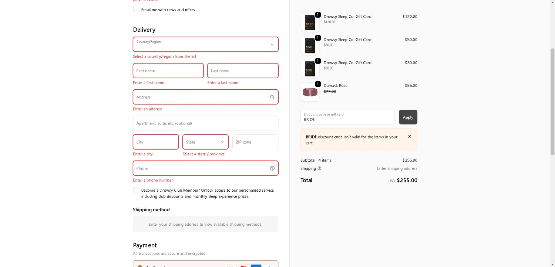Click the $120 gift card thumbnail
Screen dimensions: 555x267
[x=310, y=23]
